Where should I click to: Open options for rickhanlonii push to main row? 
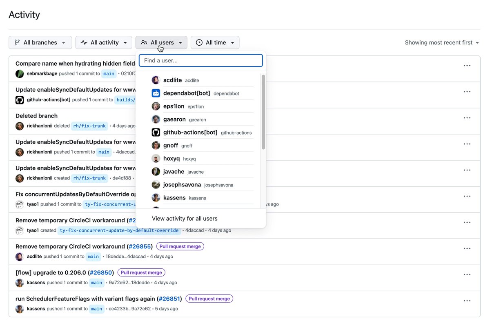coord(467,144)
